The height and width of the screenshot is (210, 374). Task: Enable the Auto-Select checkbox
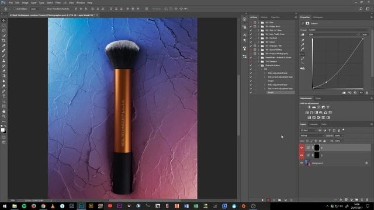tap(14, 9)
